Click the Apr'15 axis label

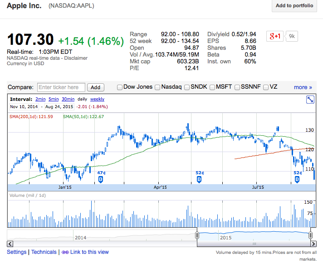(x=160, y=187)
